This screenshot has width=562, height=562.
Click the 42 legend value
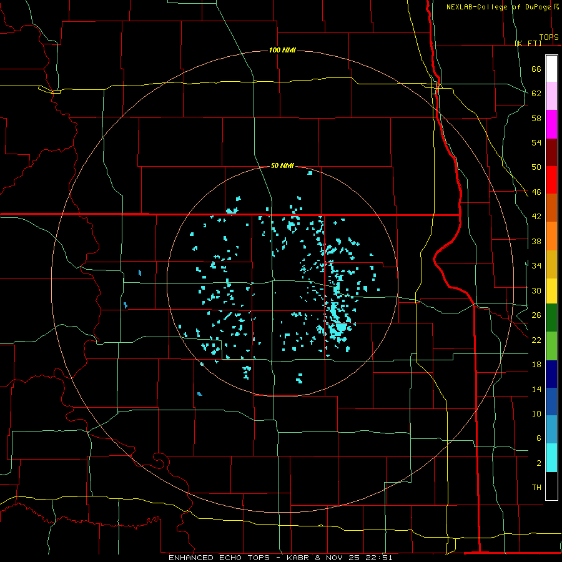[536, 217]
